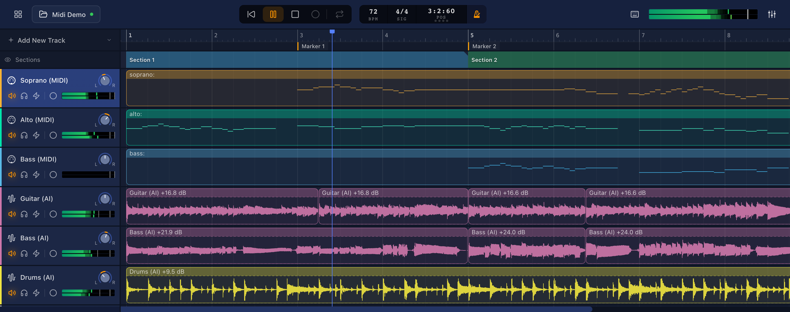Solo the Bass (MIDI) track with headphones
The image size is (790, 312).
(x=24, y=175)
